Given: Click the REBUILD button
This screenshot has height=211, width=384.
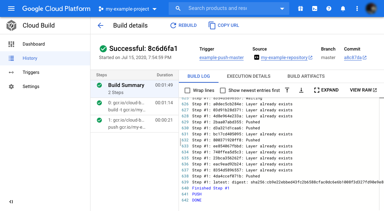Looking at the screenshot, I should pos(184,25).
